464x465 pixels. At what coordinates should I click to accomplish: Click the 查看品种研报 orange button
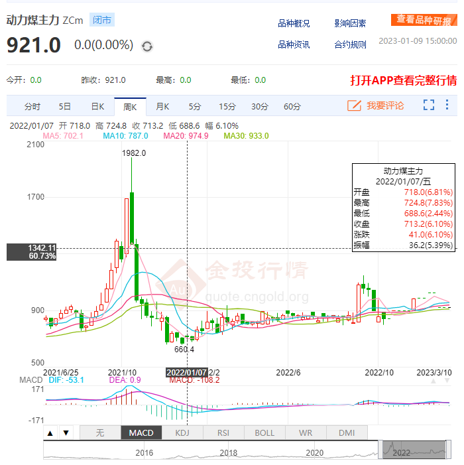pyautogui.click(x=424, y=20)
